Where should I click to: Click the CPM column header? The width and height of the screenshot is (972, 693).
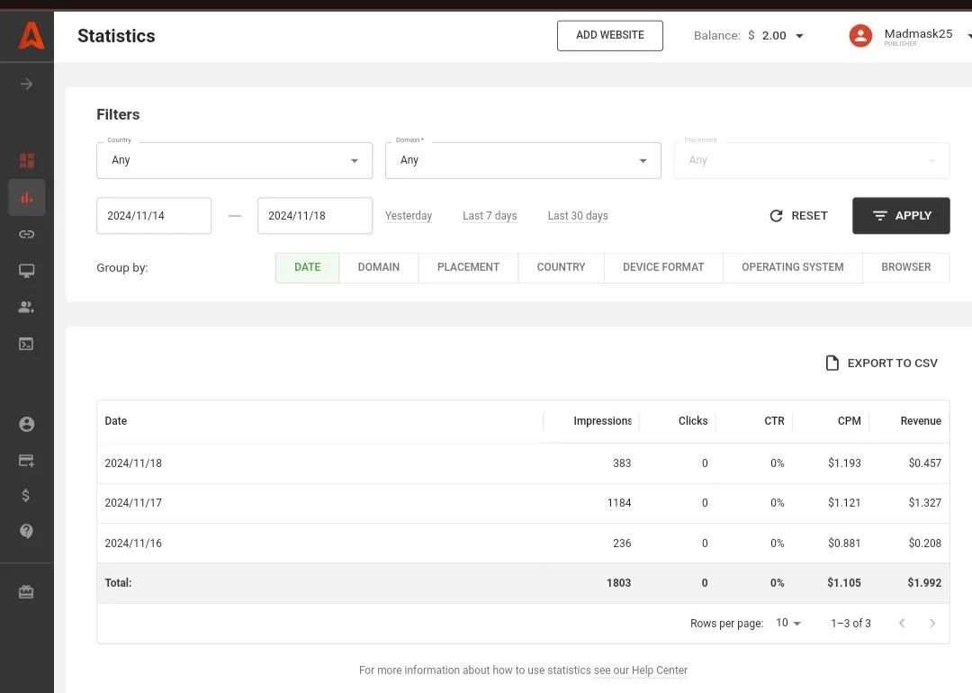[x=850, y=421]
